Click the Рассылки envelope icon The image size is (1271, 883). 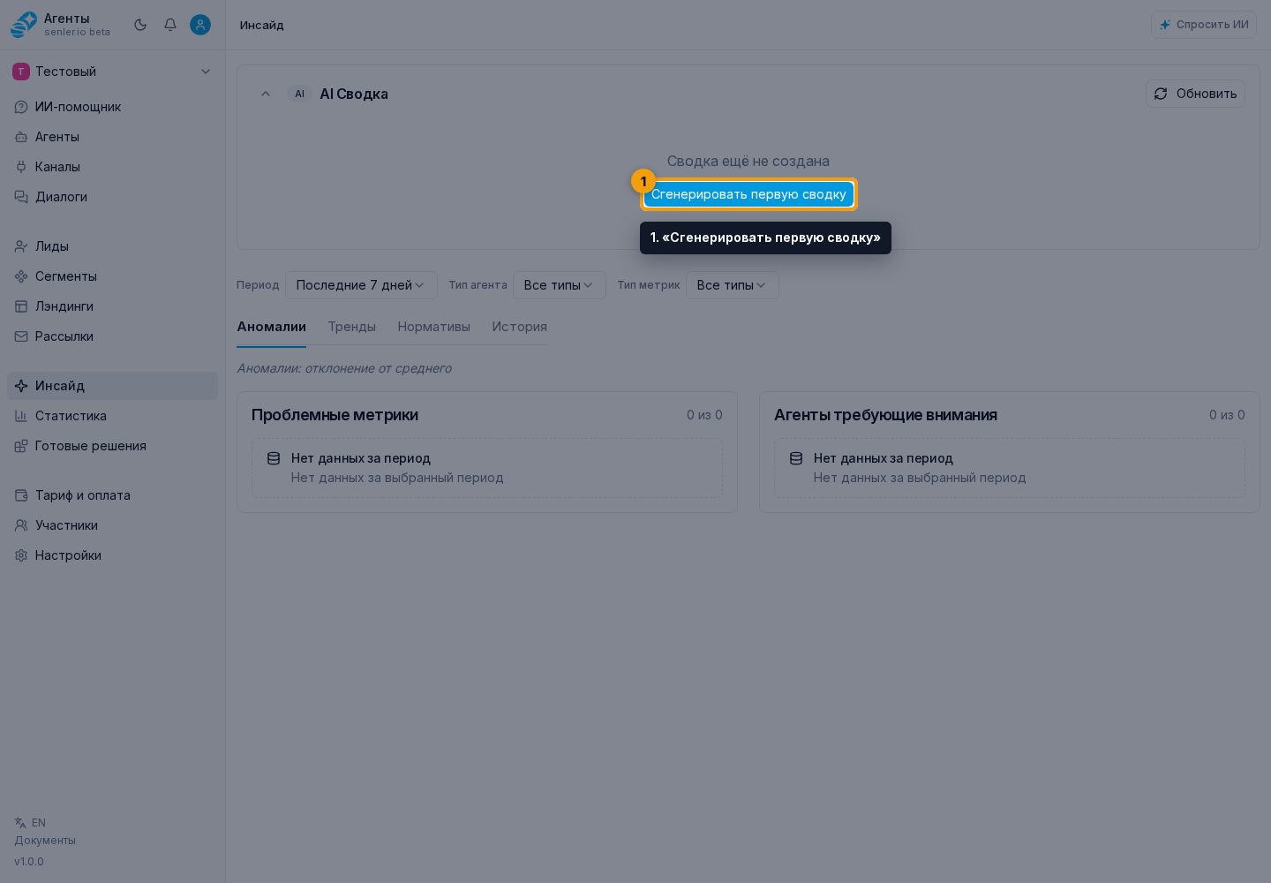click(x=21, y=336)
